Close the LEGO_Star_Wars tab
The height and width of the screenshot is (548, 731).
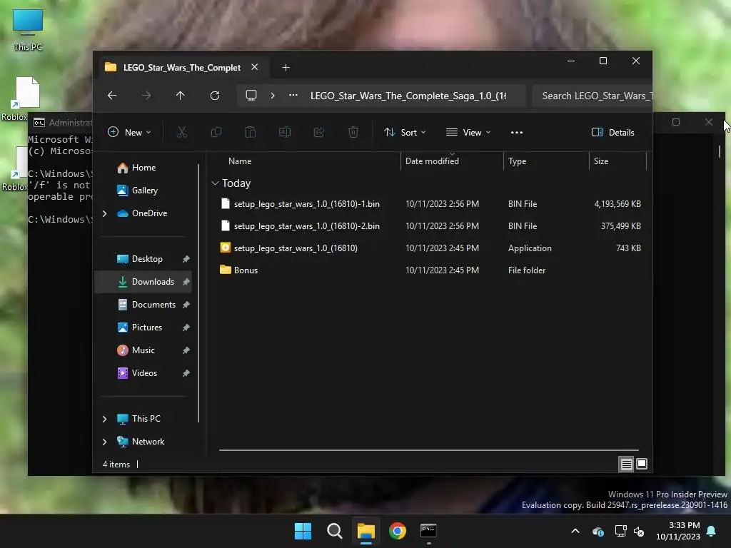point(255,67)
